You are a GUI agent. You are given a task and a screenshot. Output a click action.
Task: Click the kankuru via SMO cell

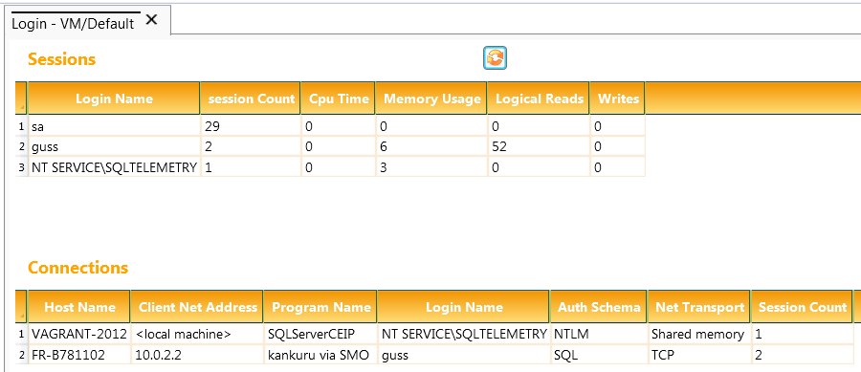click(320, 355)
